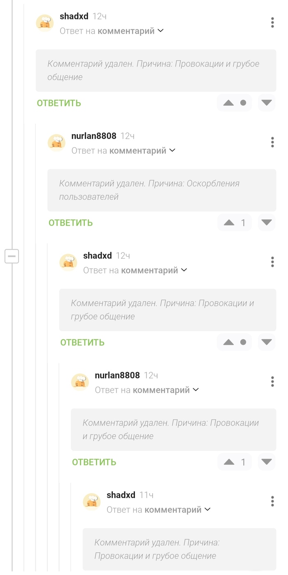
Task: Collapse the comment thread with minus button
Action: click(12, 256)
